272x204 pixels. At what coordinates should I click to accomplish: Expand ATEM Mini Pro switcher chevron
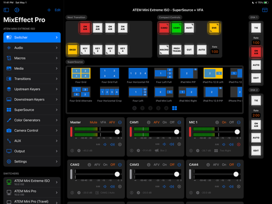(x=57, y=193)
